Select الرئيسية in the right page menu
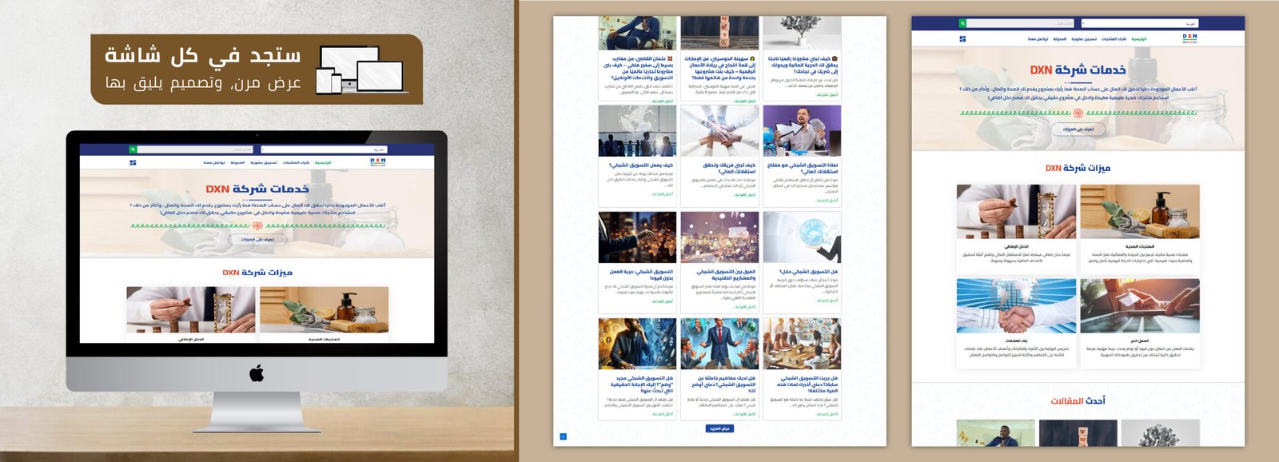Image resolution: width=1279 pixels, height=462 pixels. tap(1138, 38)
